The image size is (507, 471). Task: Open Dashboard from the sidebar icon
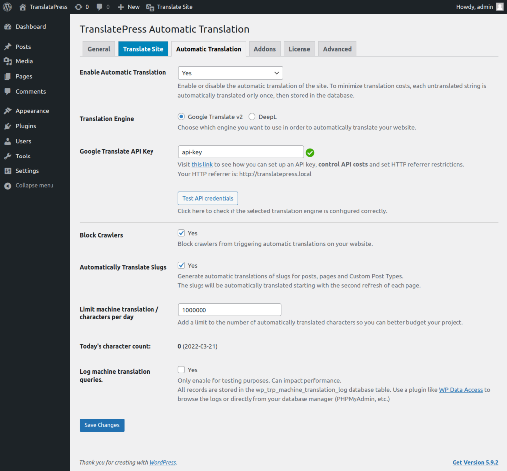7,27
